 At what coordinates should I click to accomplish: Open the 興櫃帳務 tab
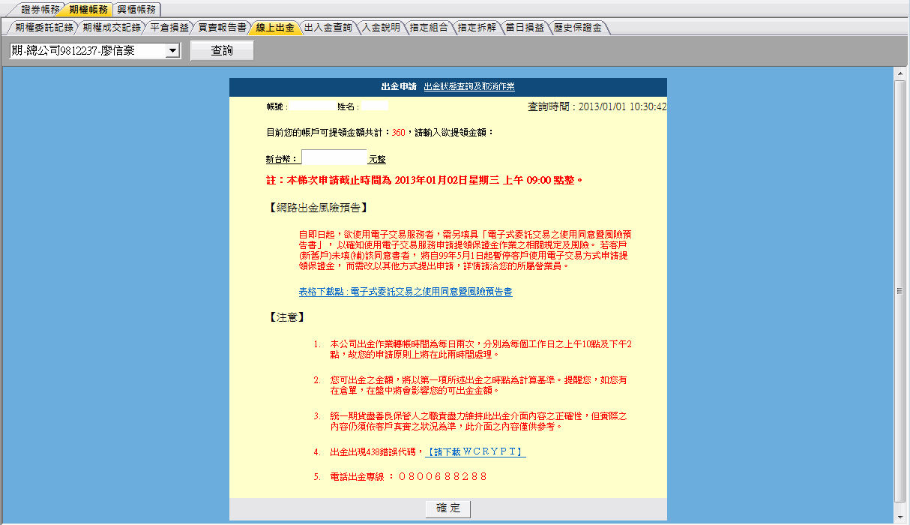(x=136, y=10)
